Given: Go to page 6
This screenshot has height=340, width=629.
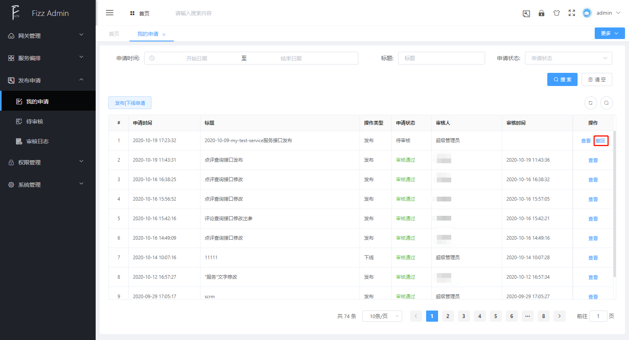Looking at the screenshot, I should (511, 316).
